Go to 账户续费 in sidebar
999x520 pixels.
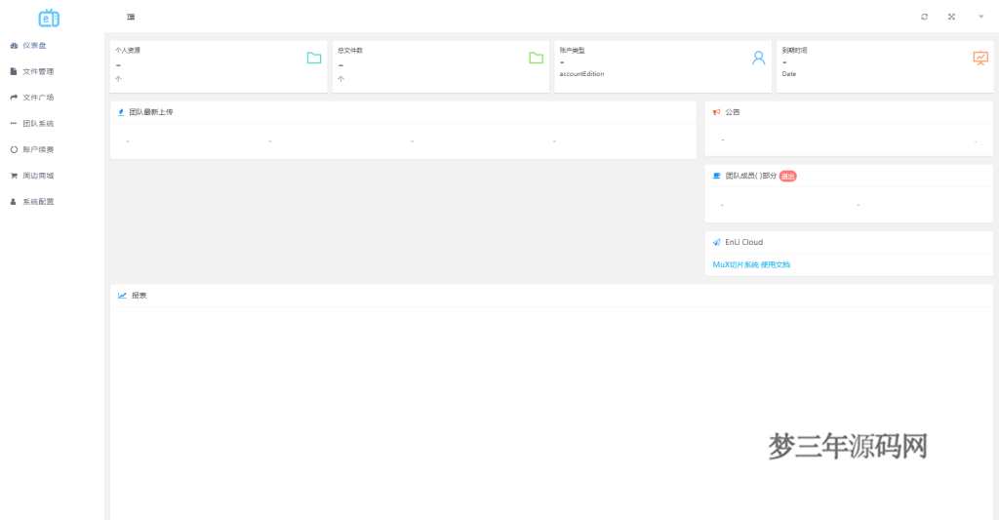[x=37, y=149]
